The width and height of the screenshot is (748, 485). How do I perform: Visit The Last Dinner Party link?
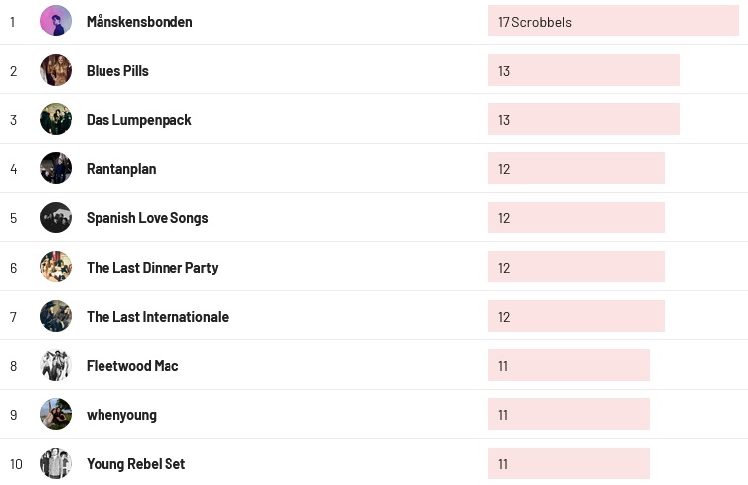tap(152, 268)
